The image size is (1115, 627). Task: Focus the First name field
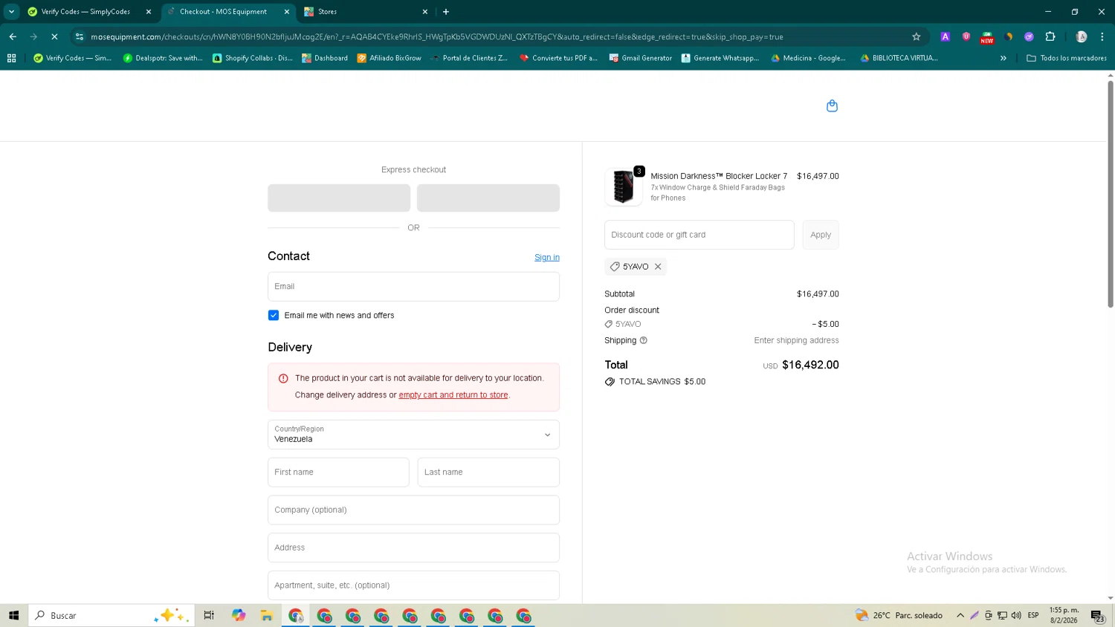(338, 472)
